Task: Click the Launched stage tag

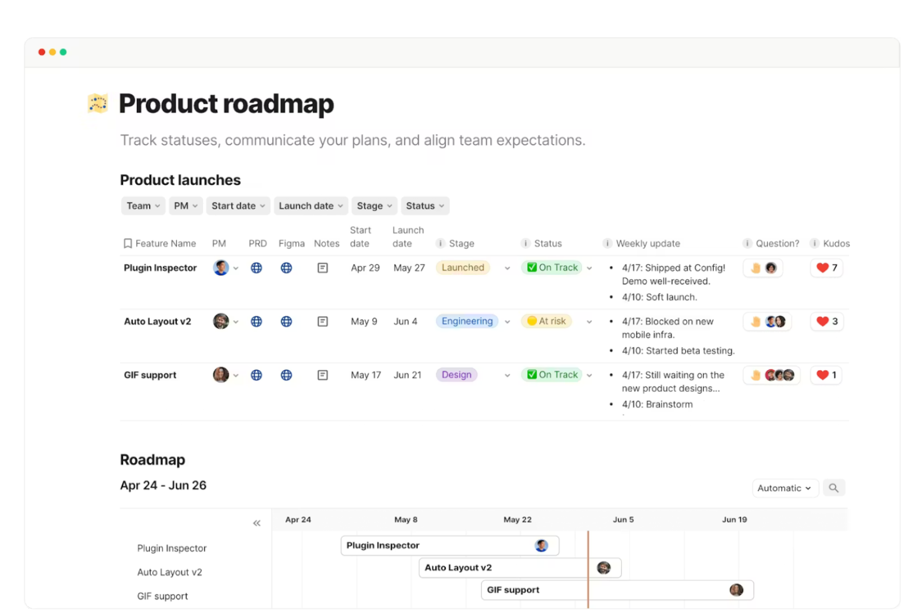Action: (463, 268)
